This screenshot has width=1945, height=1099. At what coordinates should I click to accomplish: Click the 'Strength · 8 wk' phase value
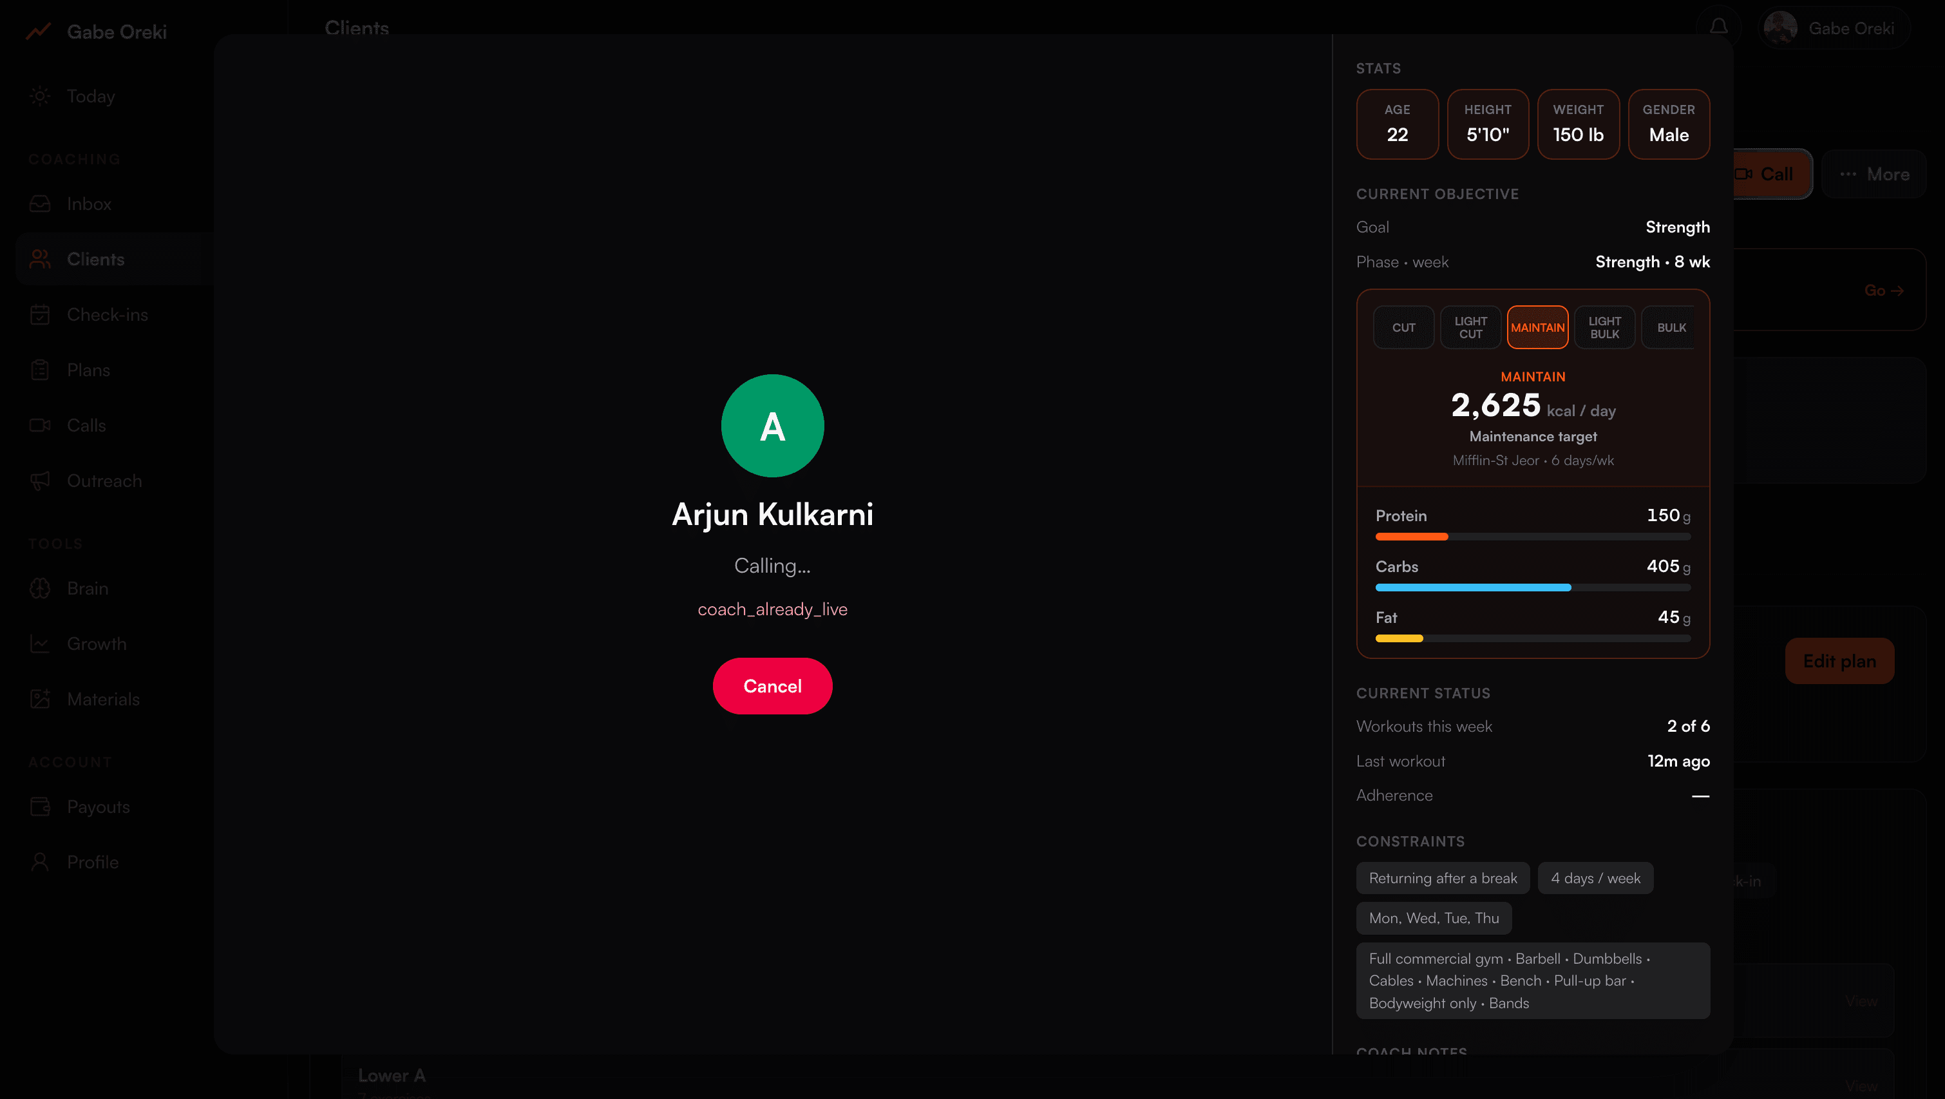[x=1652, y=262]
